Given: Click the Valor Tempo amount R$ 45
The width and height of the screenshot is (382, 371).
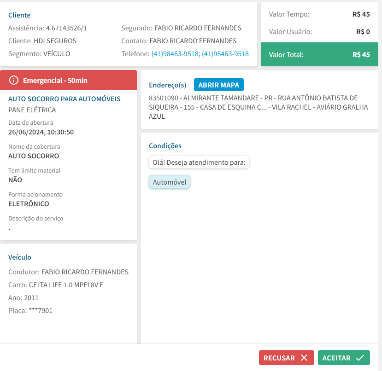Looking at the screenshot, I should [x=361, y=14].
